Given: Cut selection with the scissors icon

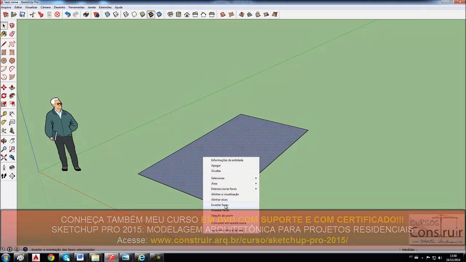Looking at the screenshot, I should [32, 15].
